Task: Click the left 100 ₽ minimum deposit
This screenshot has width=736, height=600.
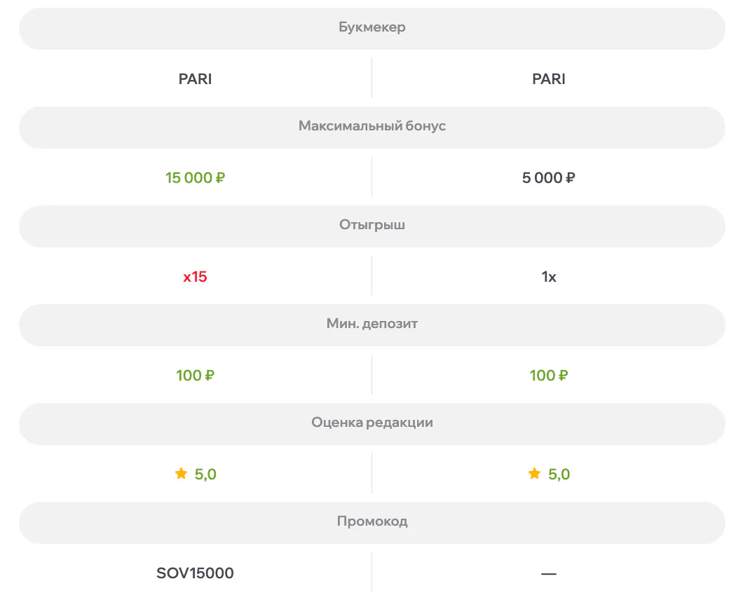Action: click(195, 375)
